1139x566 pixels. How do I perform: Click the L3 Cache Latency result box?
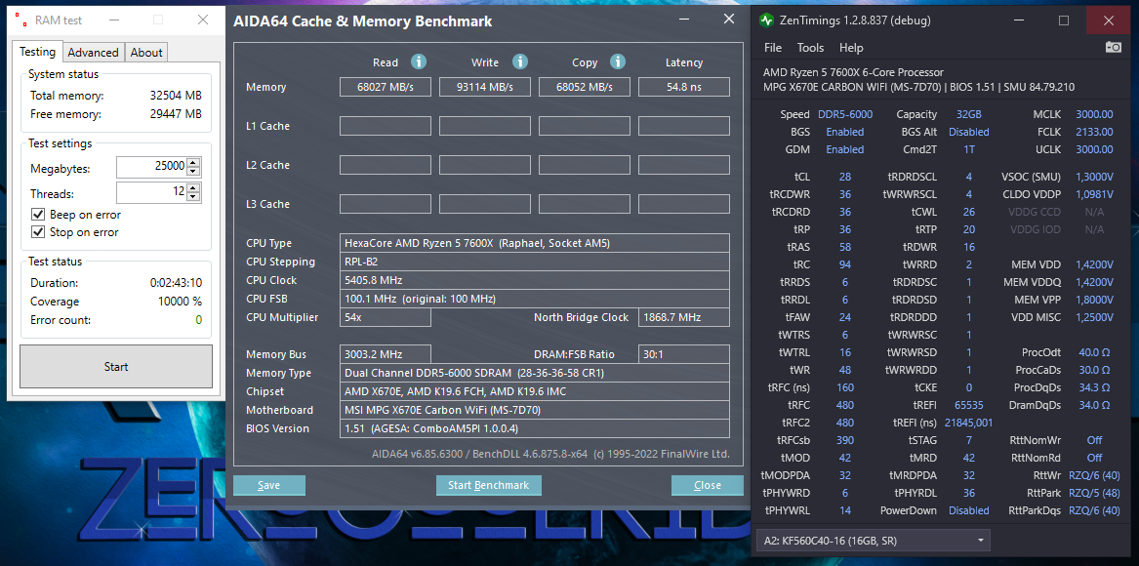tap(683, 204)
